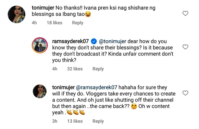Reply to tonimujer's "No thanks!!" comment

[x=78, y=23]
